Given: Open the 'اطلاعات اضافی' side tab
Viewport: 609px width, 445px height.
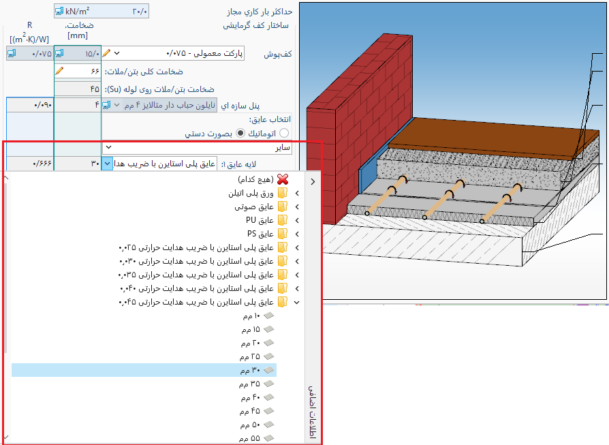Looking at the screenshot, I should pyautogui.click(x=313, y=409).
